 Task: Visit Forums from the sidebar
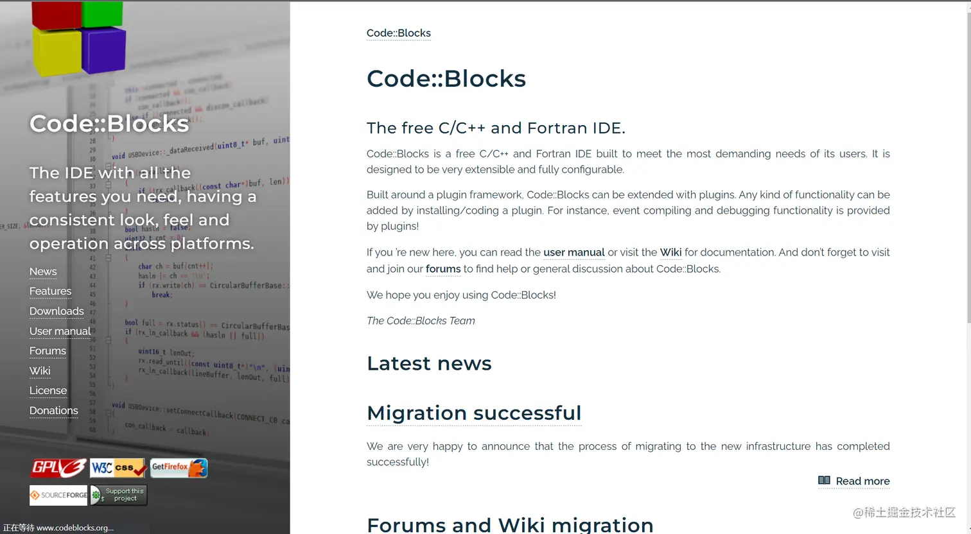pyautogui.click(x=48, y=351)
